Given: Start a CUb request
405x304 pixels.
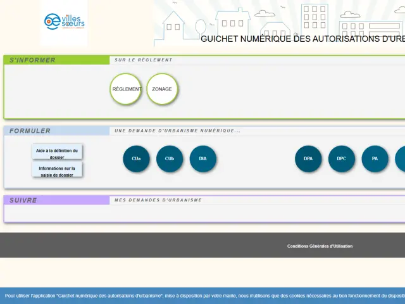Looking at the screenshot, I should point(170,158).
